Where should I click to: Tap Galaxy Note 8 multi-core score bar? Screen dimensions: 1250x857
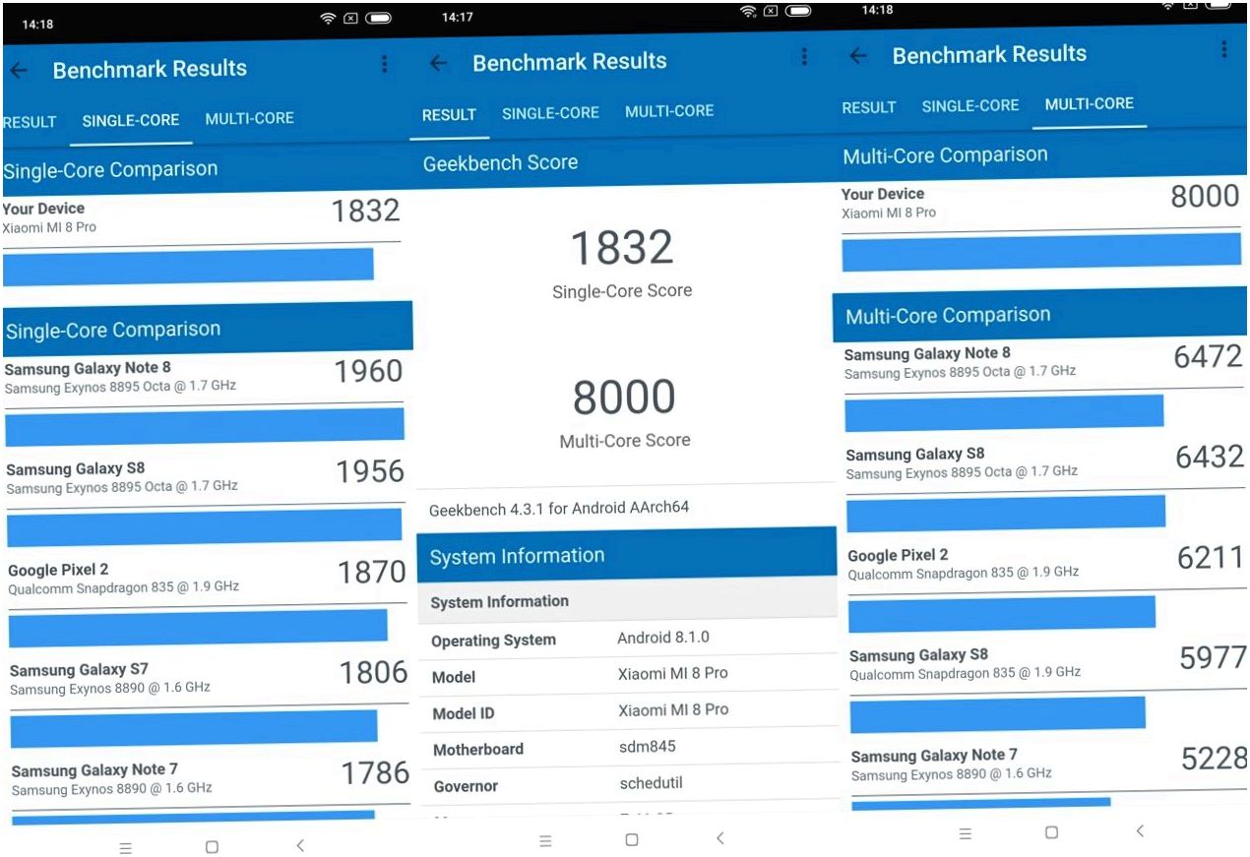coord(1004,412)
